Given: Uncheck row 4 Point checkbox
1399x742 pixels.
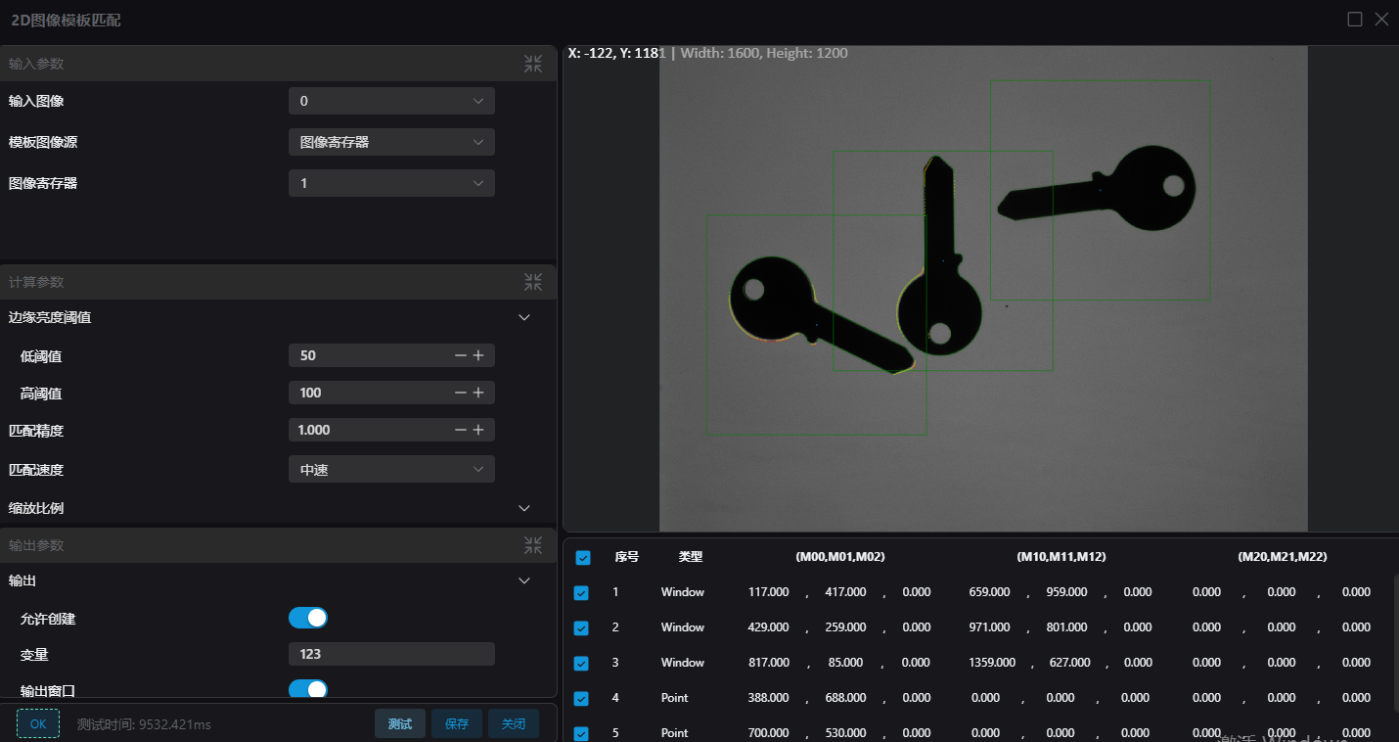Looking at the screenshot, I should pos(581,699).
